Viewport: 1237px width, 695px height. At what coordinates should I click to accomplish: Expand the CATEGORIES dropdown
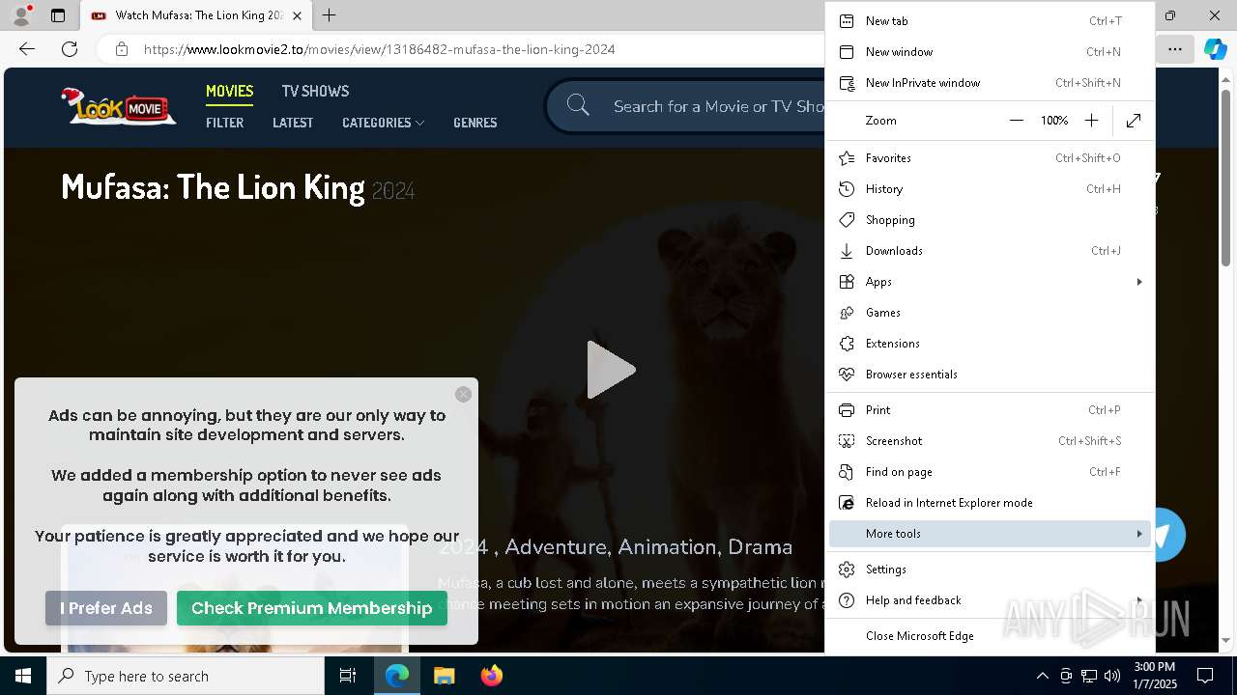pos(383,123)
